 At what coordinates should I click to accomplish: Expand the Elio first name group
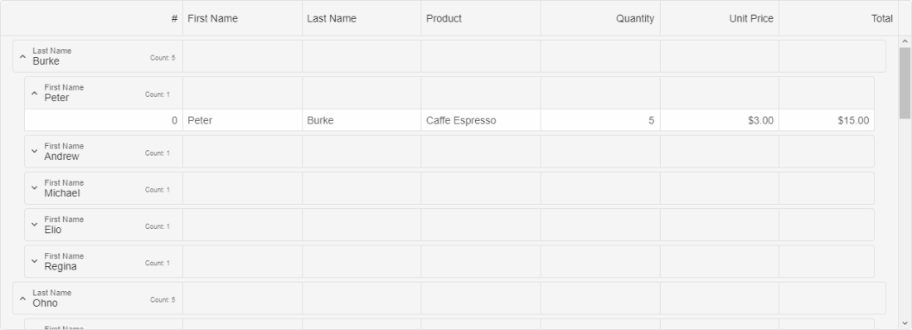pos(34,225)
